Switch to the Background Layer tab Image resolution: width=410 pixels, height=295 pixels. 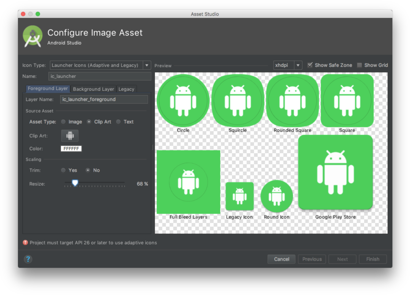tap(93, 89)
